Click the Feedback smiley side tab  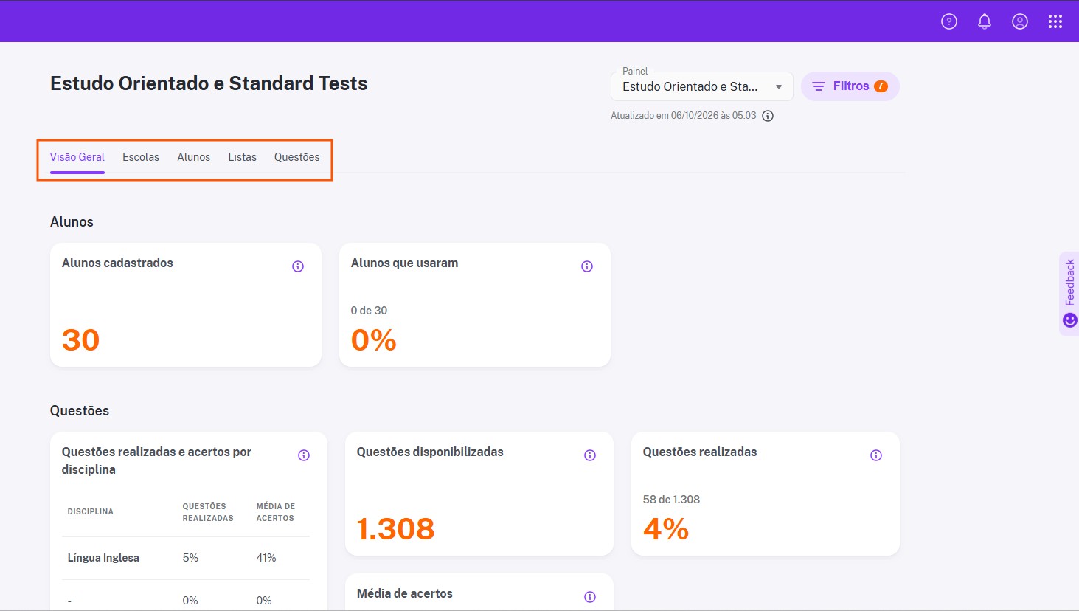tap(1069, 294)
